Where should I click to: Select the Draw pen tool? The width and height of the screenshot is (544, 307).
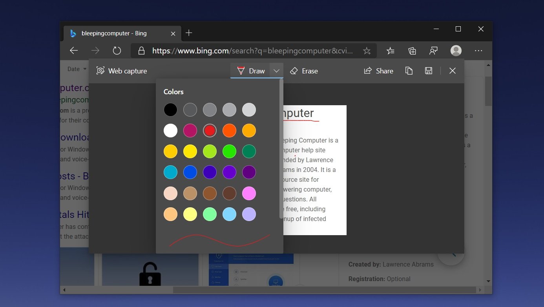pyautogui.click(x=251, y=71)
